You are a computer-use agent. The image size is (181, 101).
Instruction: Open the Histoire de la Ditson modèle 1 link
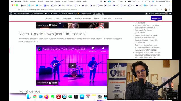click(x=147, y=29)
